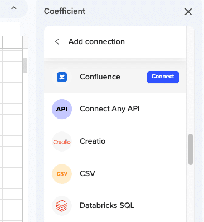Click the Creatio logo icon
Viewport: 204px width, 222px height.
click(x=62, y=141)
